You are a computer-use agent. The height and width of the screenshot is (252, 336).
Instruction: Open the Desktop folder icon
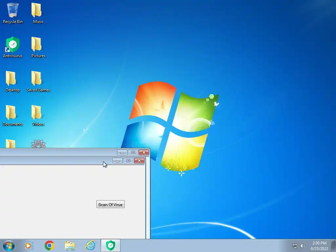pos(12,81)
